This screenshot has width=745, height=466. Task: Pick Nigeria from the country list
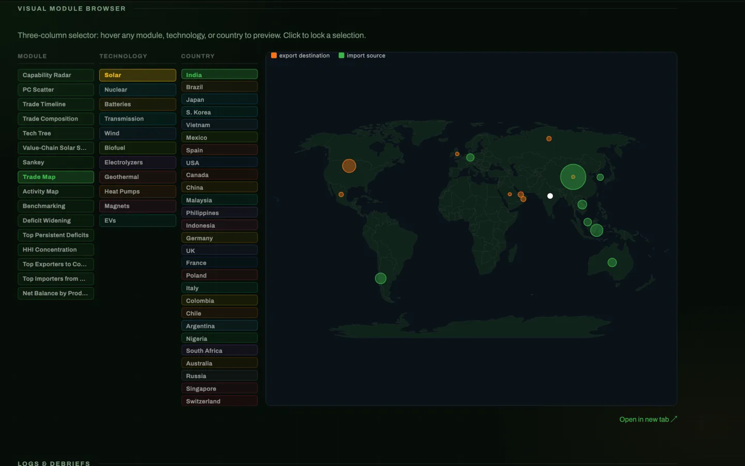[x=219, y=339]
